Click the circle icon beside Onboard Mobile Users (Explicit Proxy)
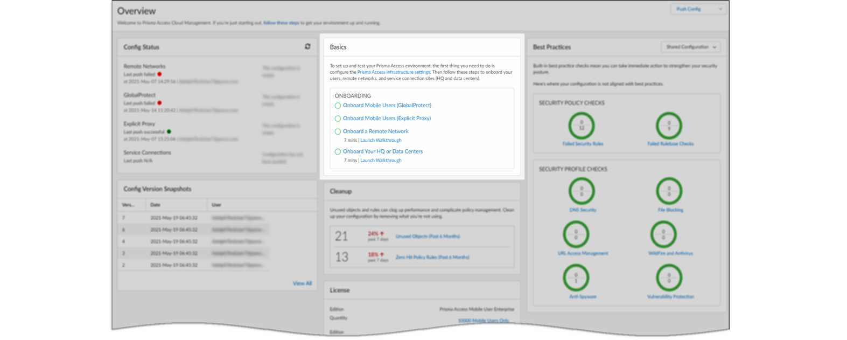The image size is (847, 340). tap(338, 119)
